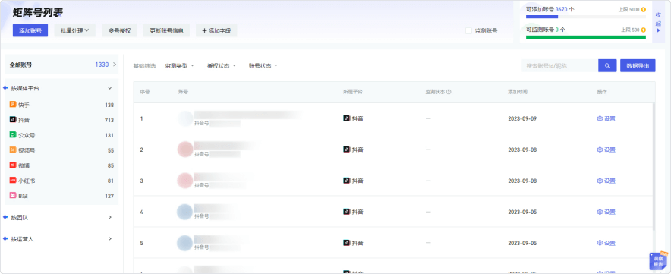This screenshot has height=274, width=671.
Task: Click the table vertical scrollbar
Action: pos(653,167)
